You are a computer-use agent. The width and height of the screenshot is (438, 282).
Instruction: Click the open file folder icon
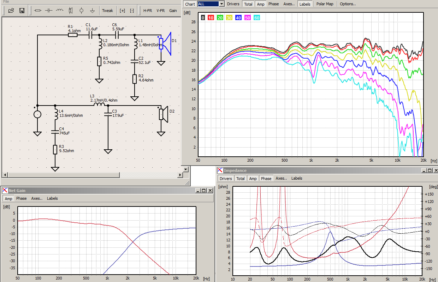click(x=11, y=11)
